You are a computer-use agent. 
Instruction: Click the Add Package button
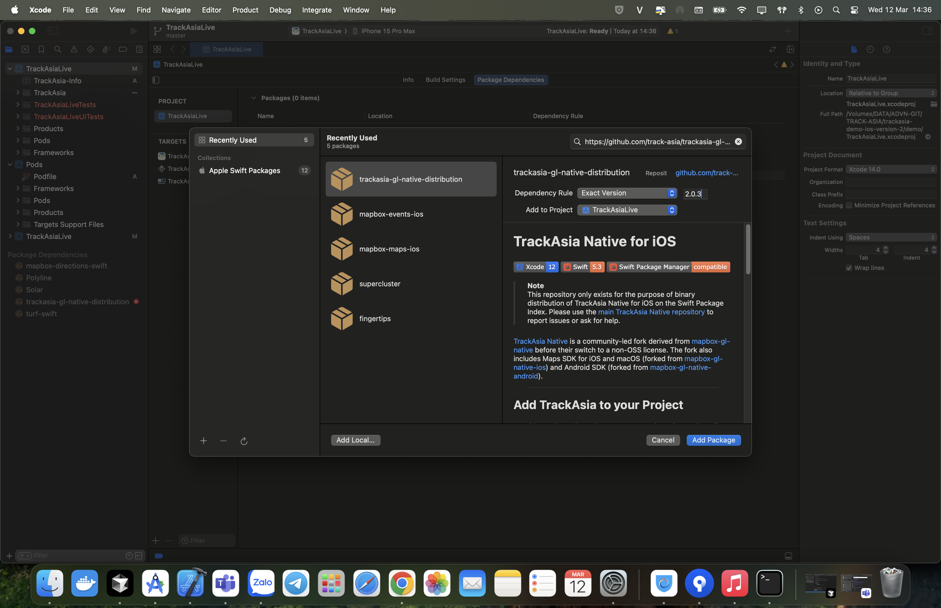[714, 440]
